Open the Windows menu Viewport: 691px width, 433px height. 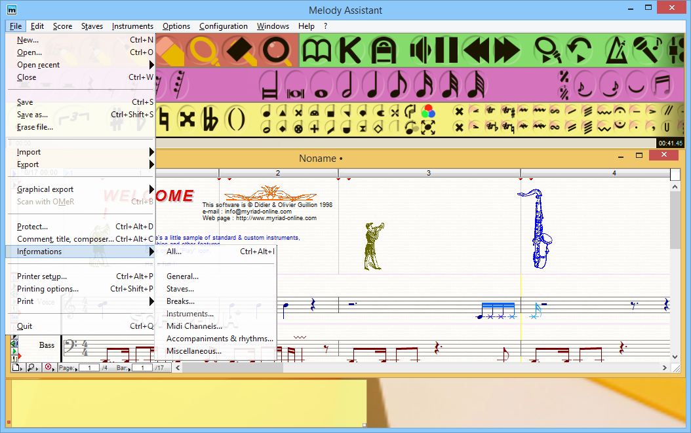pyautogui.click(x=273, y=26)
